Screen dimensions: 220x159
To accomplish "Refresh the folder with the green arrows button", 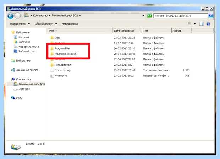I will coord(149,16).
